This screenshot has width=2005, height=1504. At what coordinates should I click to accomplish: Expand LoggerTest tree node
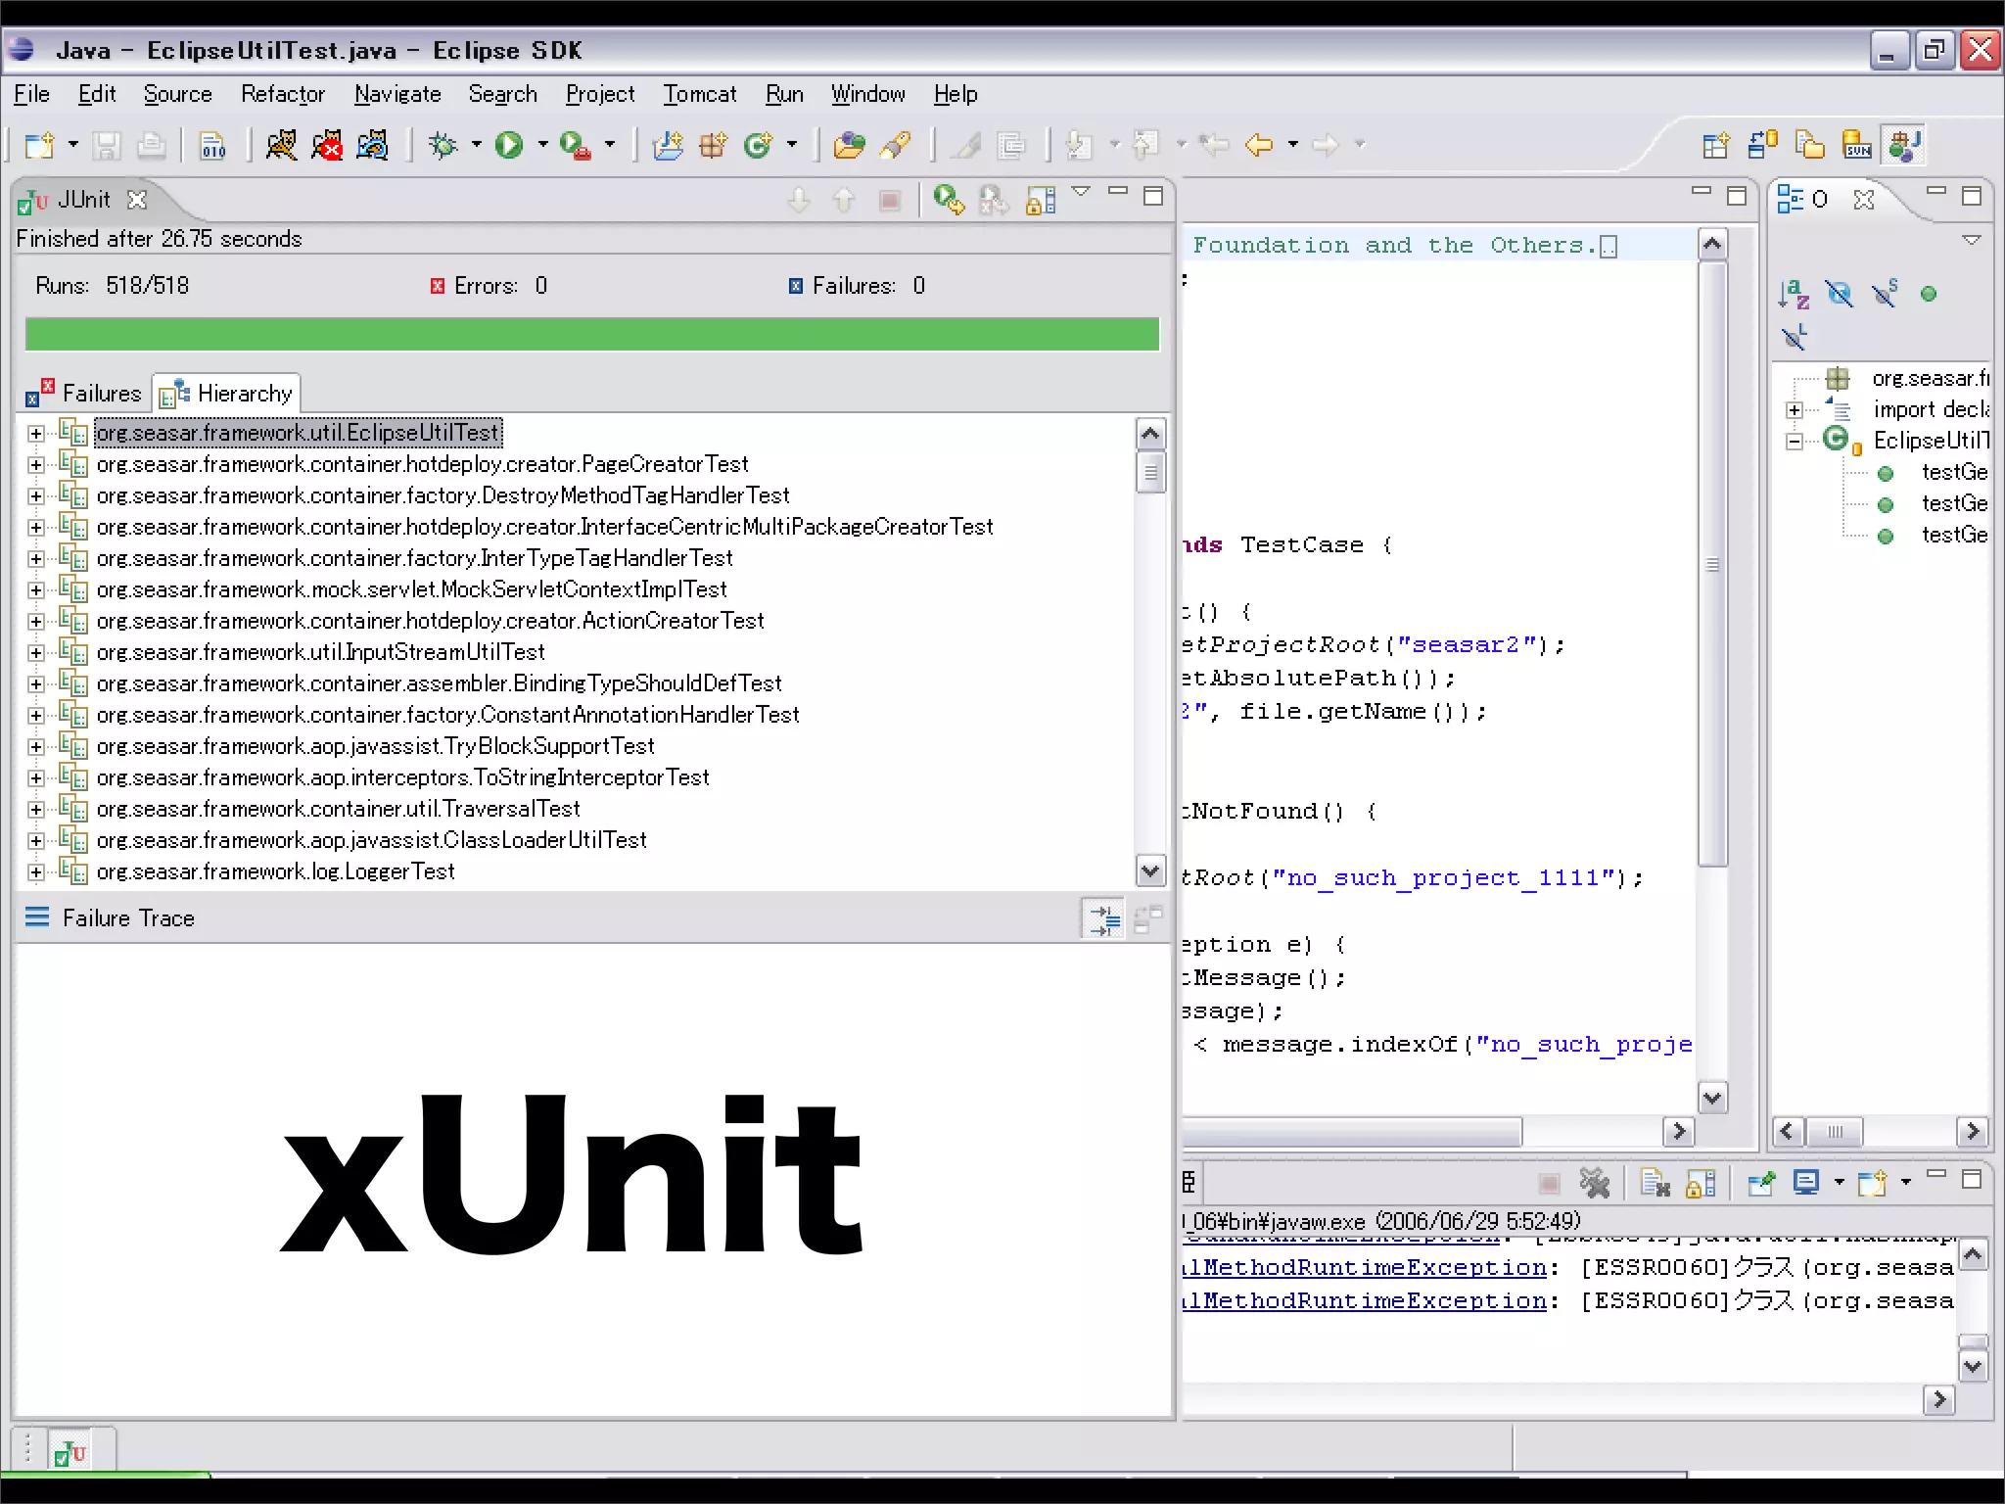click(x=36, y=872)
